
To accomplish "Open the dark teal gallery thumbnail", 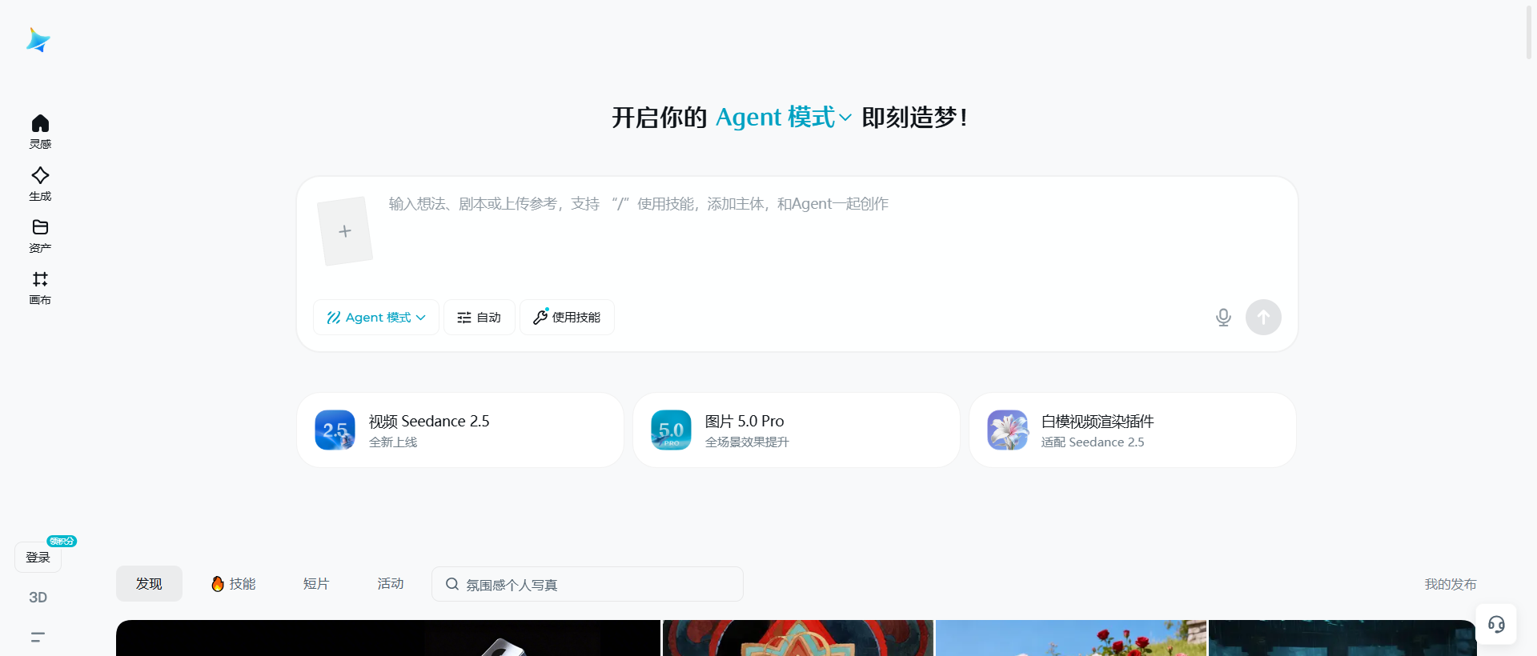I will 1342,638.
